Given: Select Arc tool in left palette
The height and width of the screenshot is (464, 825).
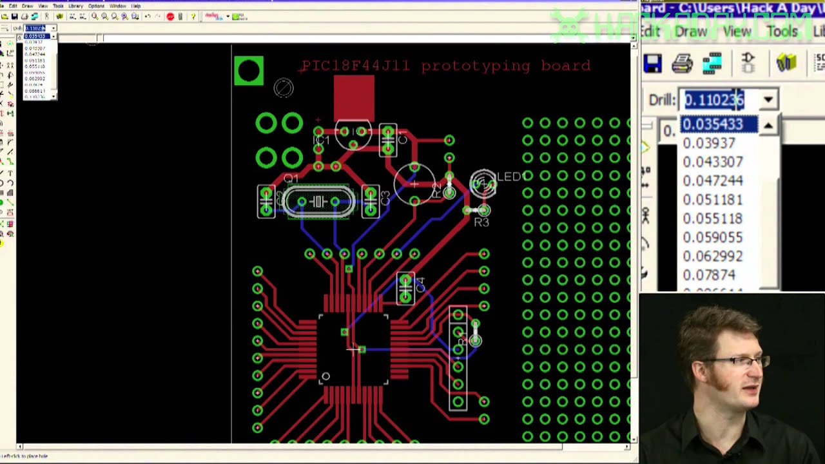Looking at the screenshot, I should point(10,182).
